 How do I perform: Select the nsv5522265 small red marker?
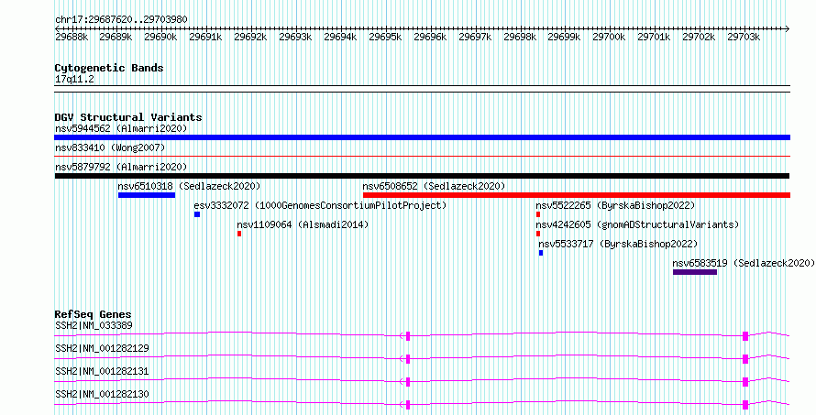tap(538, 214)
